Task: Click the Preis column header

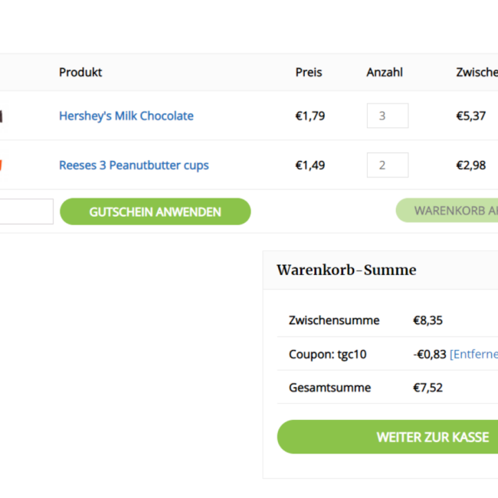Action: click(309, 72)
